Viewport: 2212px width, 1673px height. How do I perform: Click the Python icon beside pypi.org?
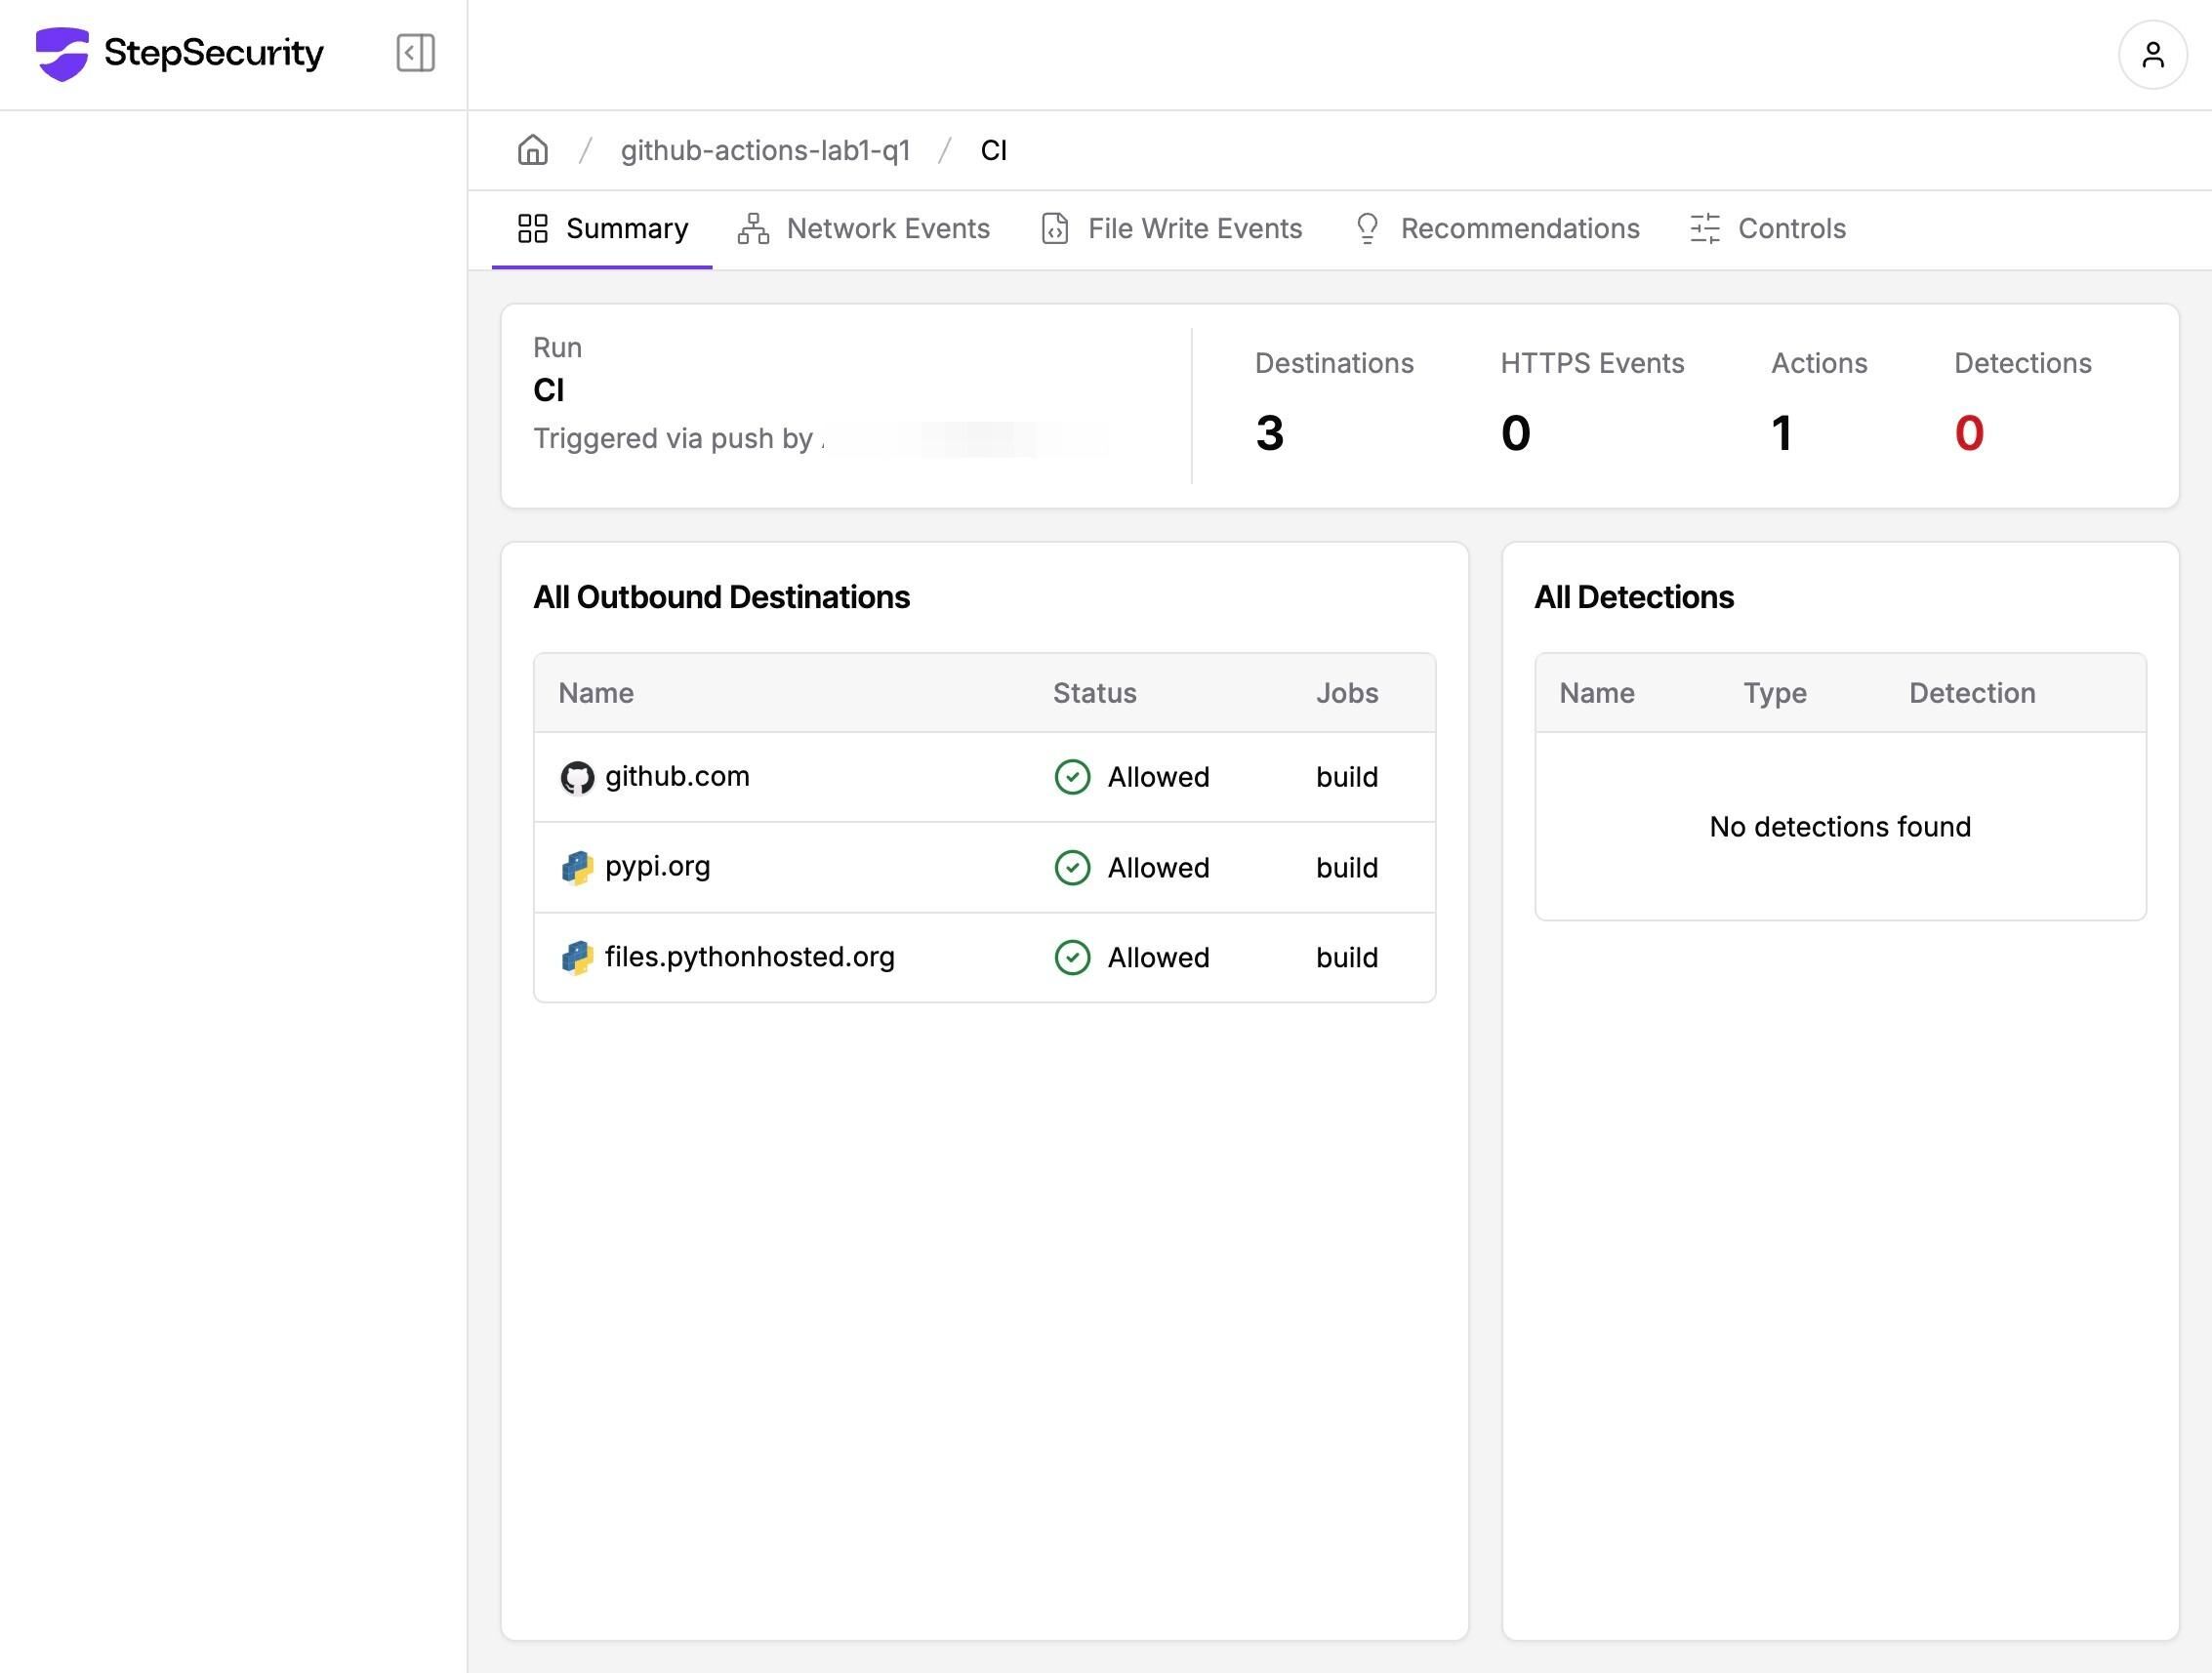click(x=577, y=868)
